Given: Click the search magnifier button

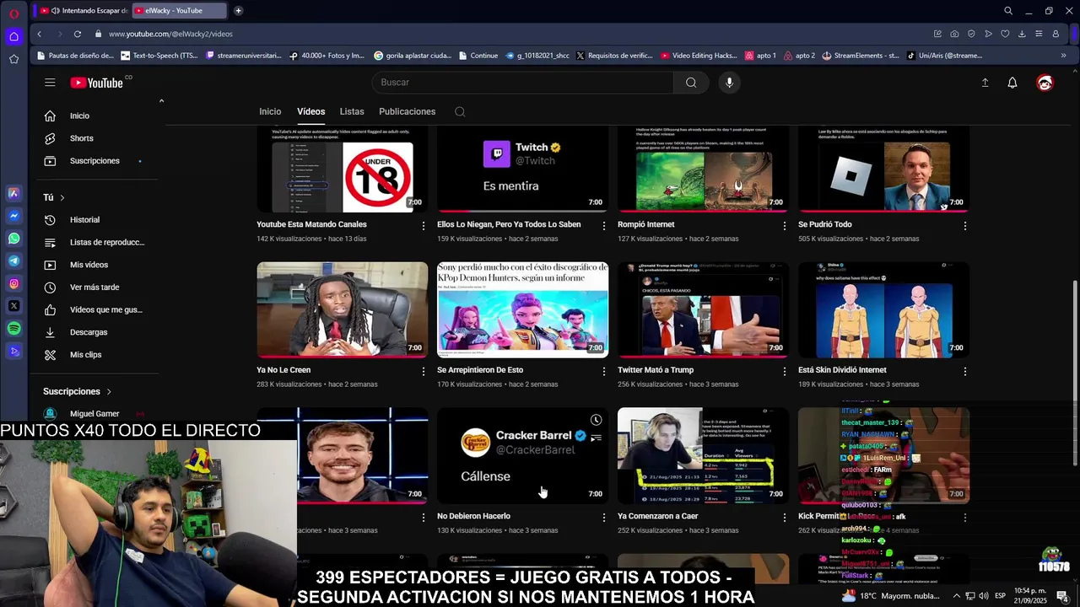Looking at the screenshot, I should (691, 83).
